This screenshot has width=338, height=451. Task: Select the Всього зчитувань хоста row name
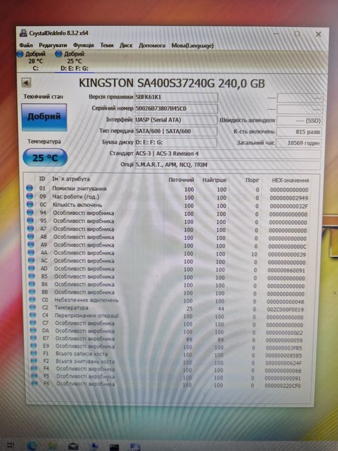[x=85, y=361]
